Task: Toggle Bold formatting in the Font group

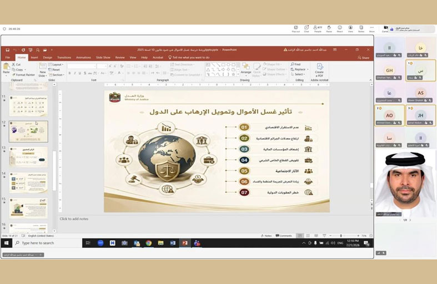Action: click(69, 73)
